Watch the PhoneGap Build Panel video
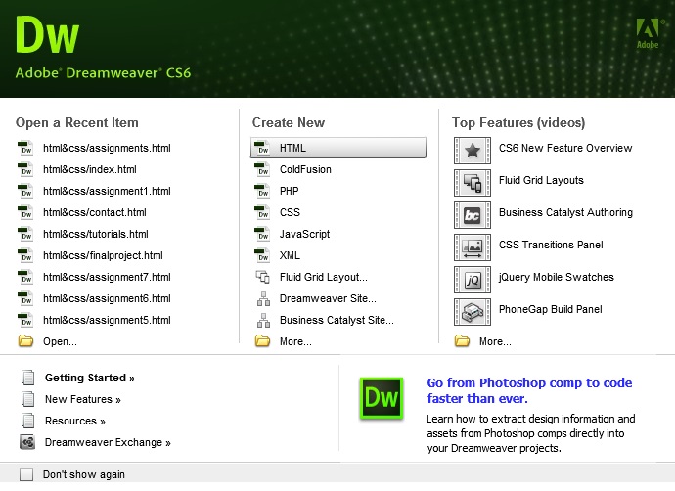Image resolution: width=675 pixels, height=491 pixels. [550, 309]
